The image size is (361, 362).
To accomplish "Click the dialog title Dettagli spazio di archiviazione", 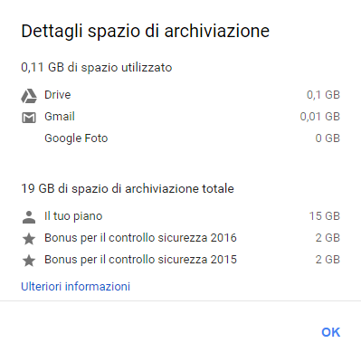I will pos(145,31).
